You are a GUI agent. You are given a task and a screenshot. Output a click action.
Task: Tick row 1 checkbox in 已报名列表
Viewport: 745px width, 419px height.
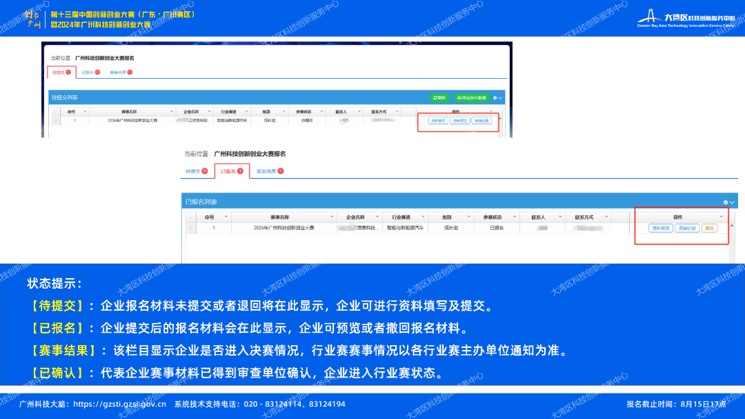point(190,228)
